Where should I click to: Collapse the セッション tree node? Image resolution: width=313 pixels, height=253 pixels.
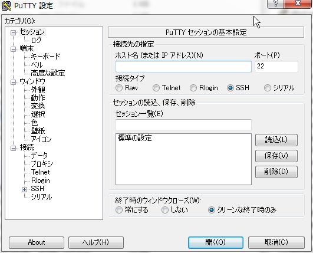point(13,32)
